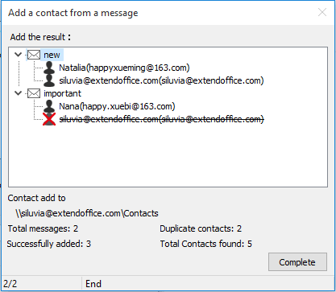
Task: Select Nana(happy.xuebi@163.com) contact
Action: (117, 106)
